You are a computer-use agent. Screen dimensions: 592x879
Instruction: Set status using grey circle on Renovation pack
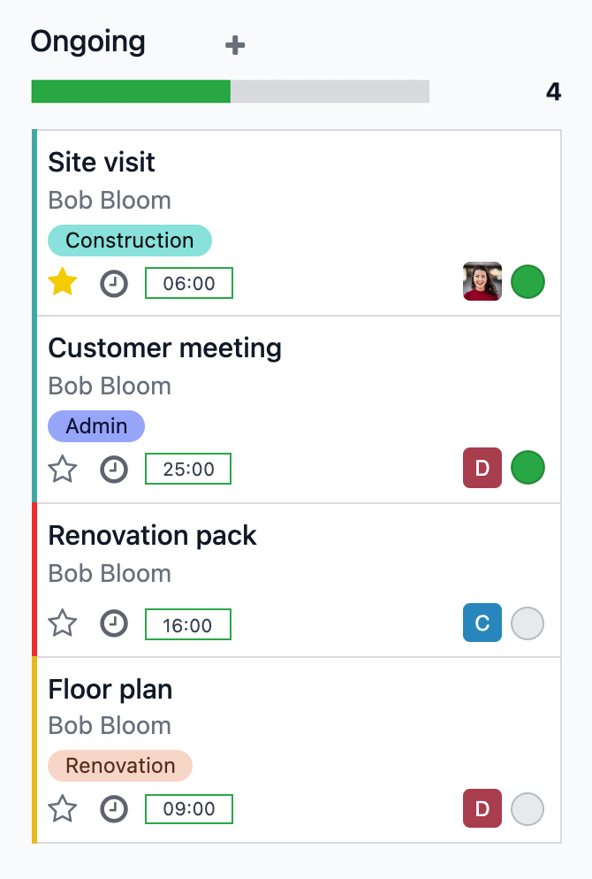pos(527,623)
